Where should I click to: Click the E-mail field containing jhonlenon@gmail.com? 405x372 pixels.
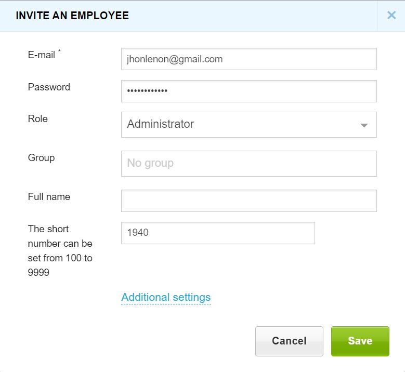click(249, 59)
